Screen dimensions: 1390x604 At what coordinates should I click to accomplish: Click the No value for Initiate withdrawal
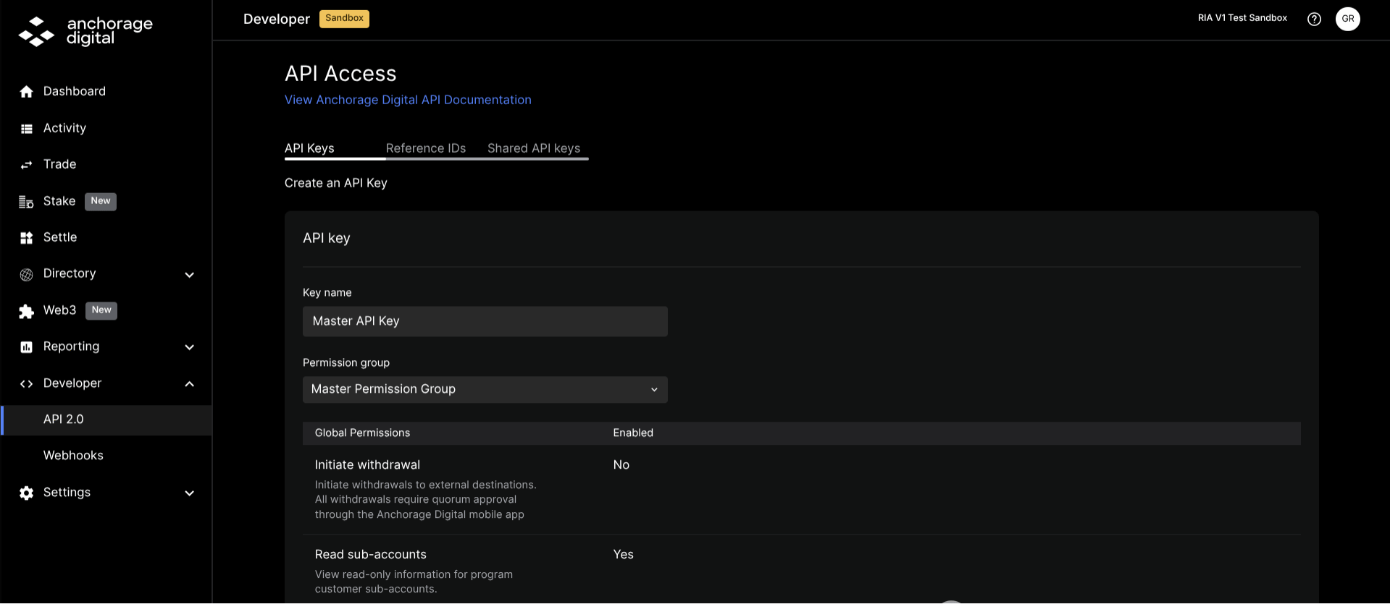pos(621,465)
